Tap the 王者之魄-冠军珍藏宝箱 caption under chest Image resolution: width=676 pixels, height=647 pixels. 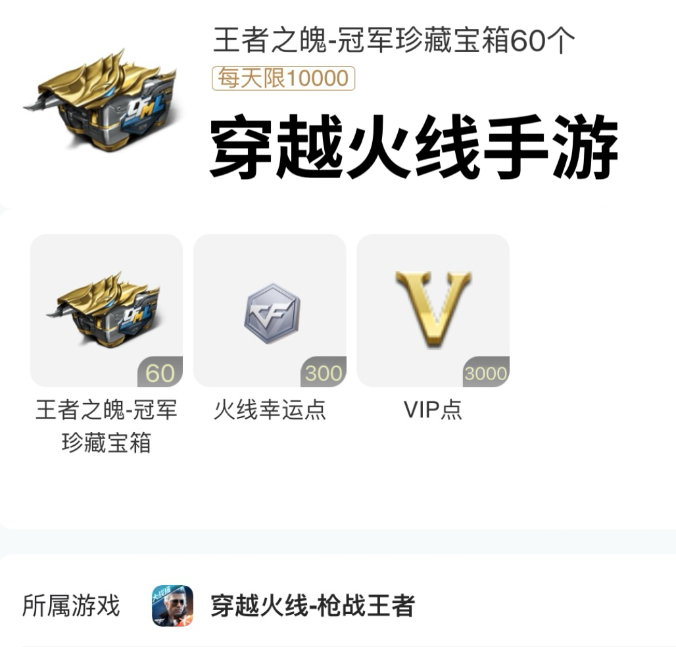tap(107, 426)
